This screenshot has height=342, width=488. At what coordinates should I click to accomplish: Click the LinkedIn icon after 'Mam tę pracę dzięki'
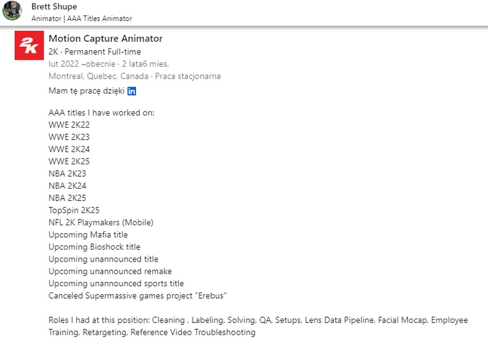pyautogui.click(x=132, y=91)
